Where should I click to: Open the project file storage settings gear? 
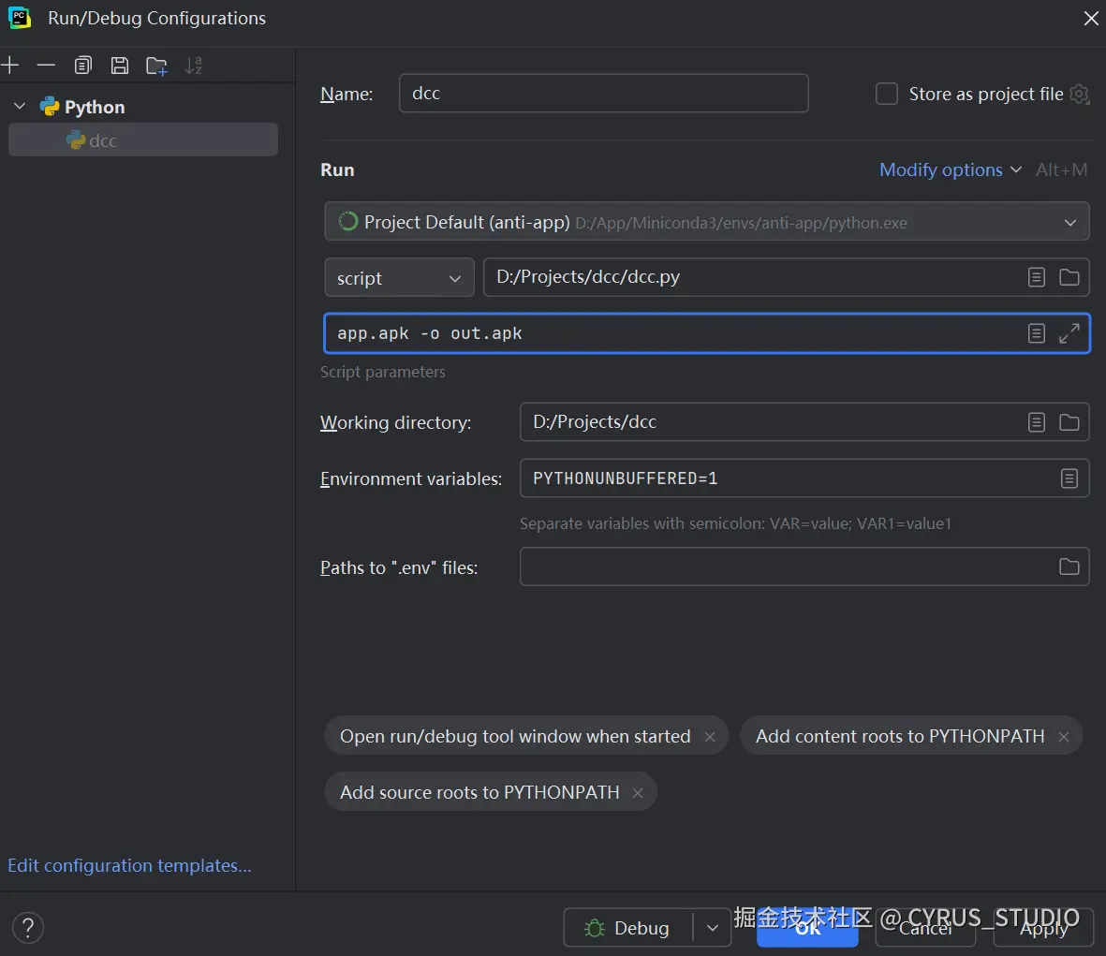click(x=1079, y=94)
